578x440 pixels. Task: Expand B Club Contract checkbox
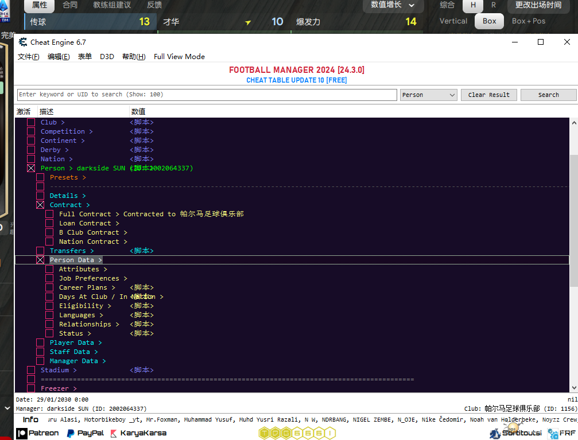point(49,232)
